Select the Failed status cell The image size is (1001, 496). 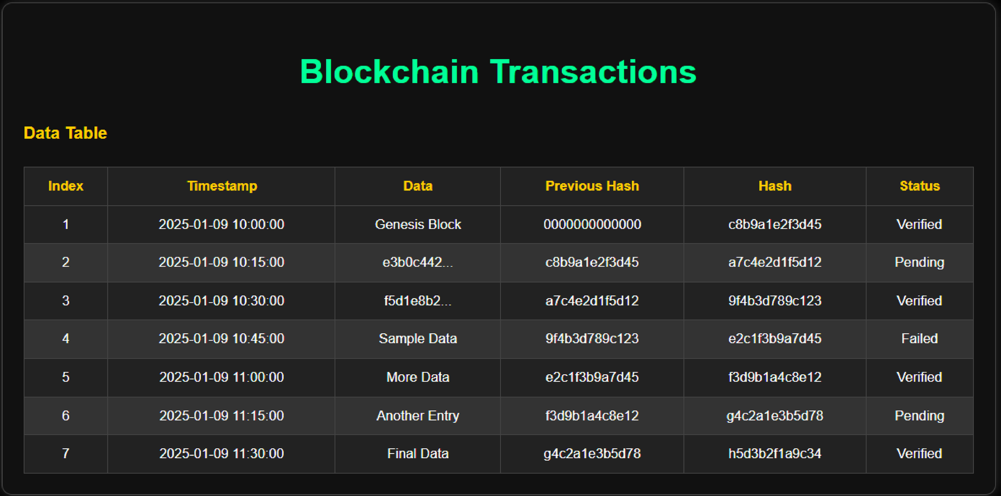[920, 338]
